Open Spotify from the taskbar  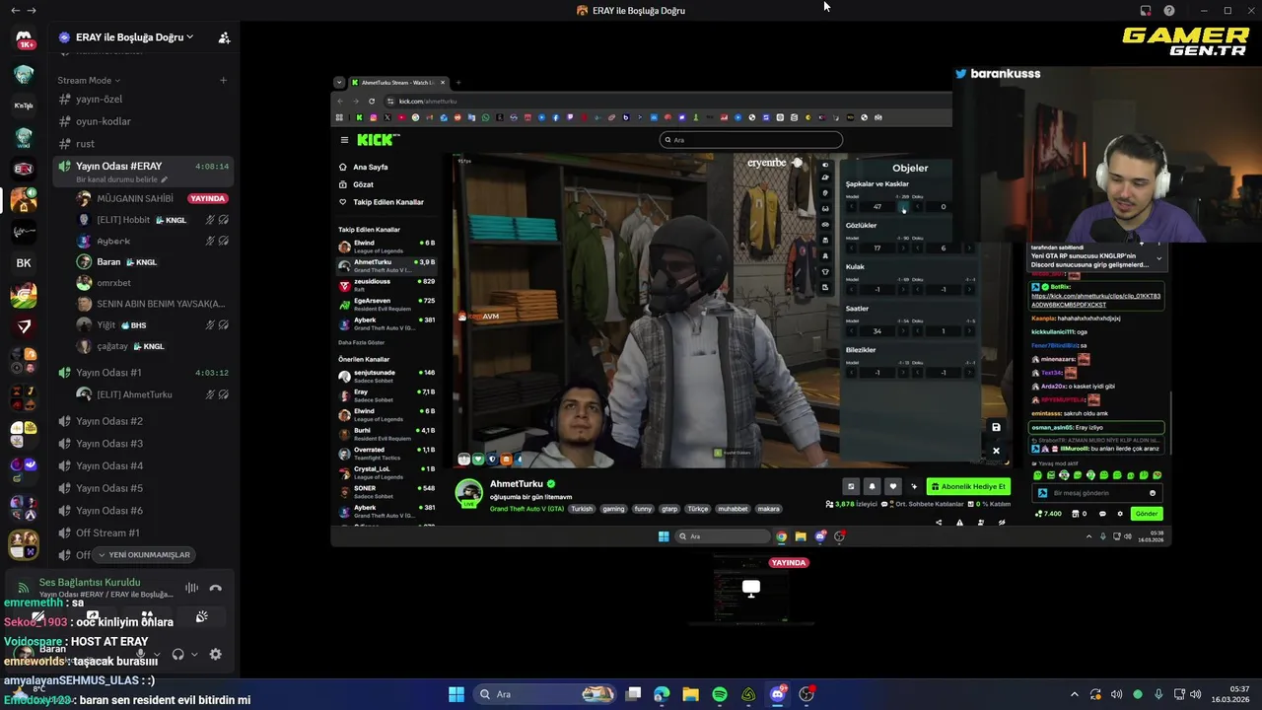point(720,694)
